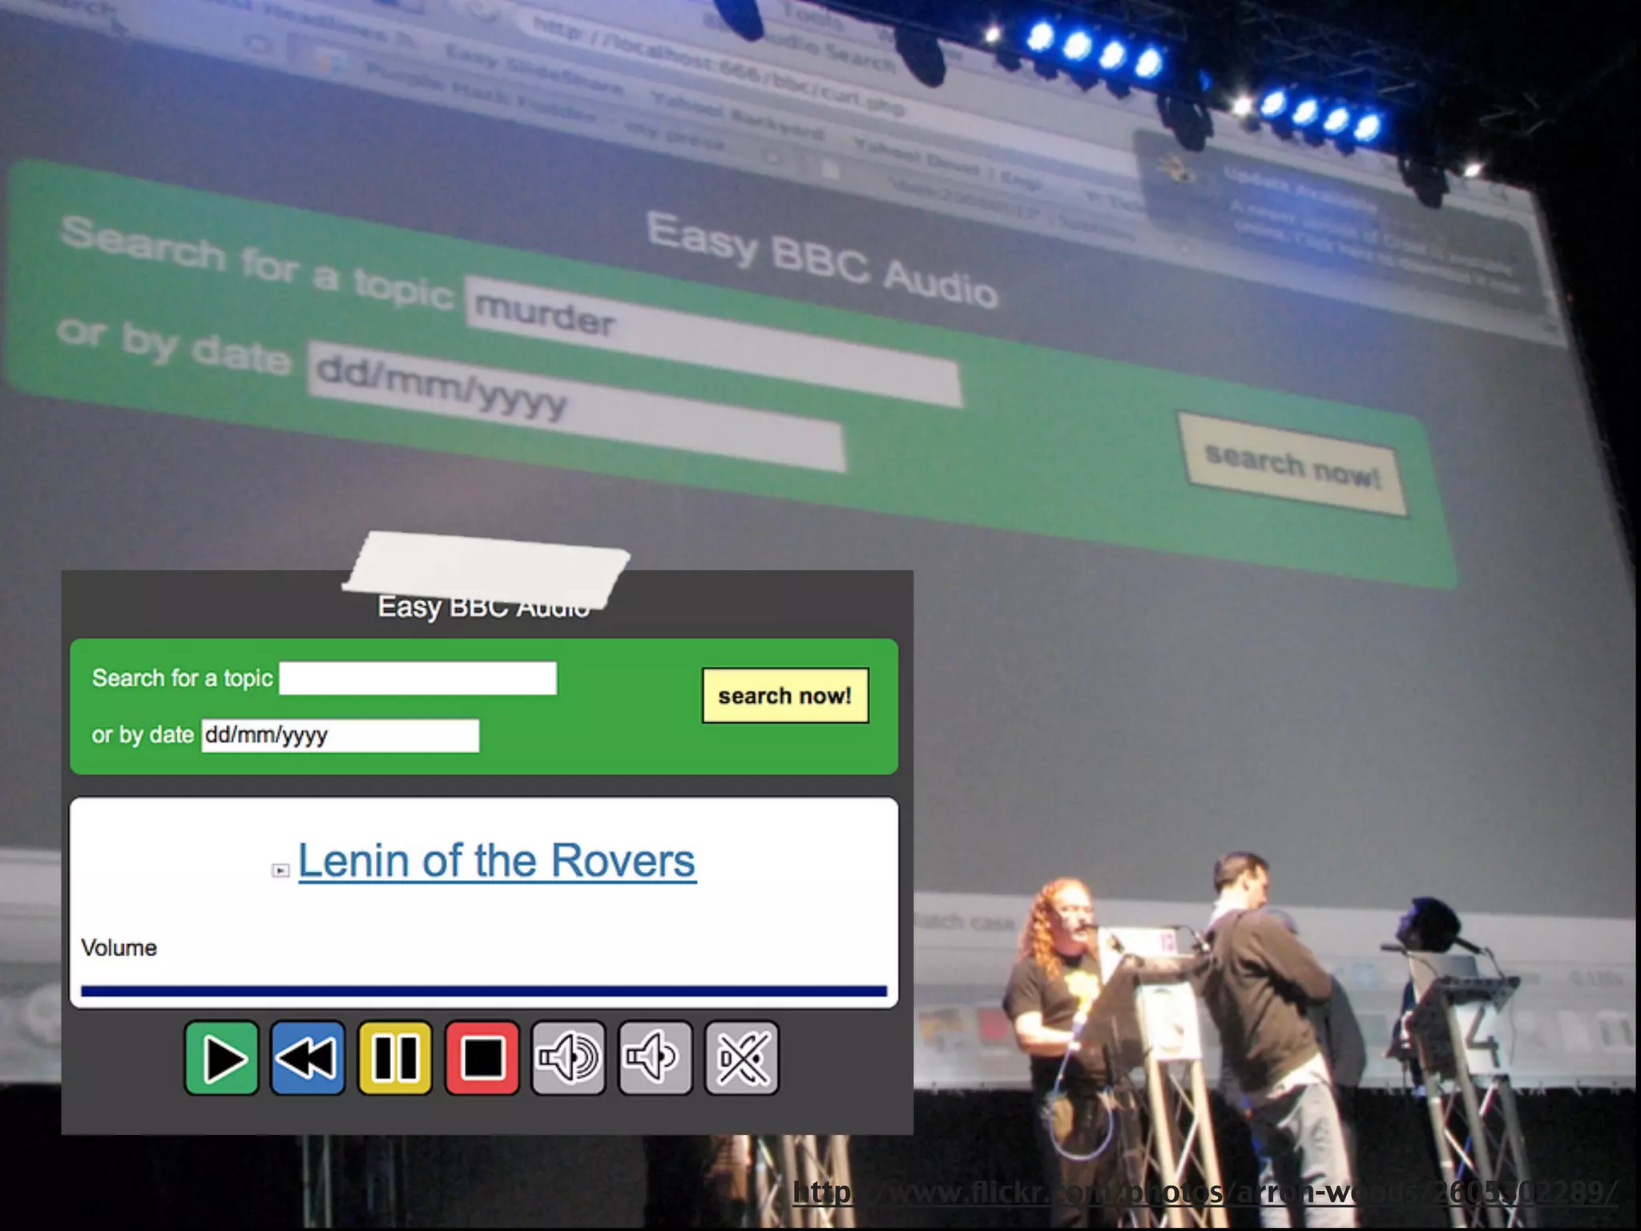Click the projected blurry "search now!" button

pyautogui.click(x=1292, y=465)
